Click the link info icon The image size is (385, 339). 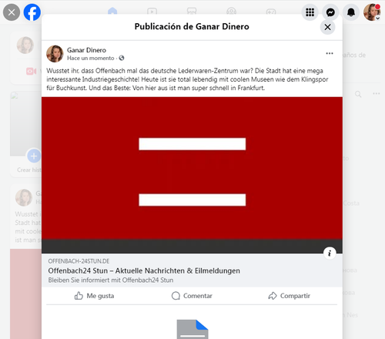click(x=330, y=253)
